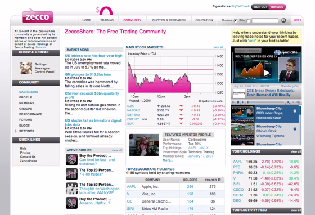
Task: Click the Corbinpalms featured investor photo
Action: 144,145
